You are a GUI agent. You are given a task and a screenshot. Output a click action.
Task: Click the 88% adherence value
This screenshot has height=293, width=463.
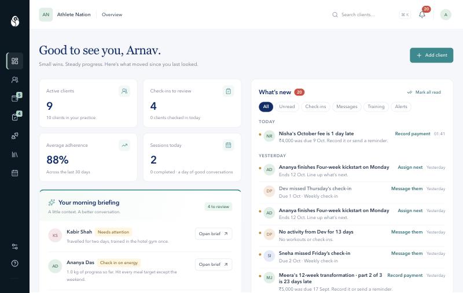click(x=57, y=160)
